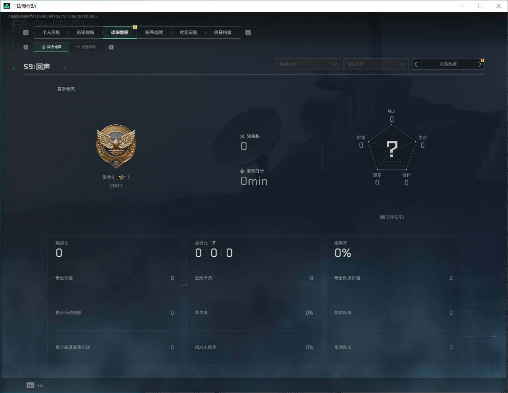Click the star icon beside 黄金II
Image resolution: width=508 pixels, height=393 pixels.
pos(122,177)
